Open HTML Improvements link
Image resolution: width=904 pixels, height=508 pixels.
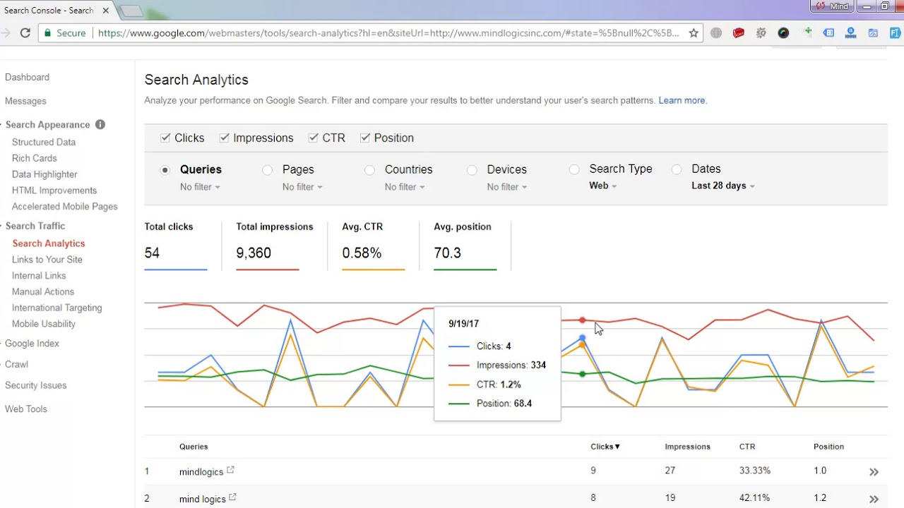point(54,190)
